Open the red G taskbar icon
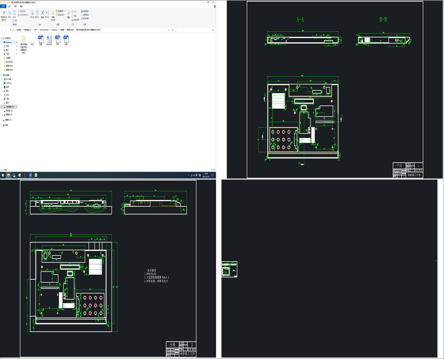Viewport: 444px width, 359px height. pyautogui.click(x=25, y=175)
